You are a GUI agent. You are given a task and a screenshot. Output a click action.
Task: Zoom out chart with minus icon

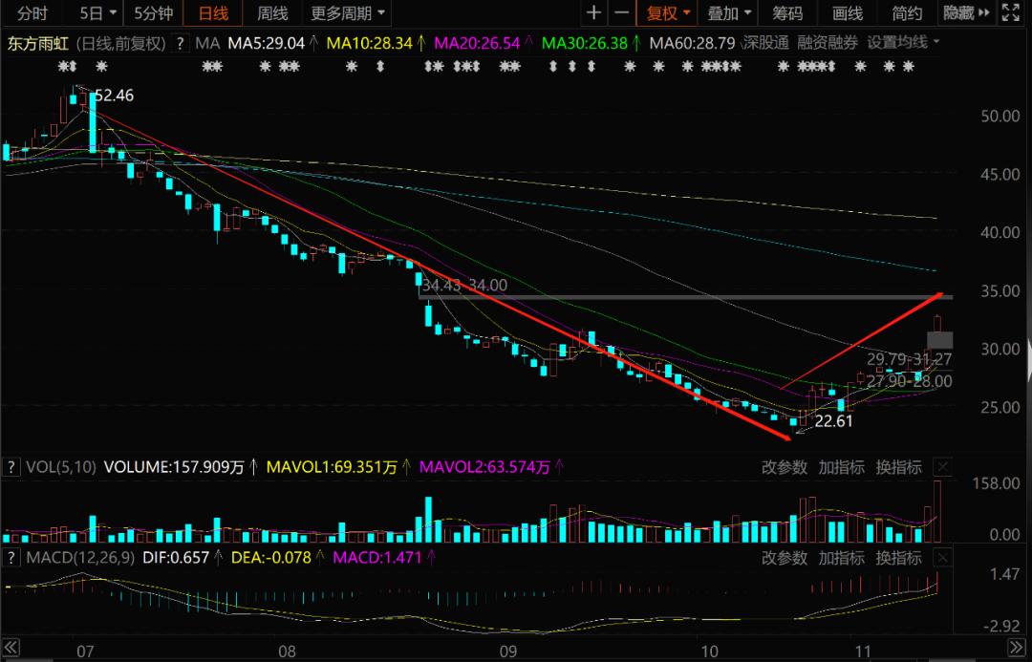[622, 12]
